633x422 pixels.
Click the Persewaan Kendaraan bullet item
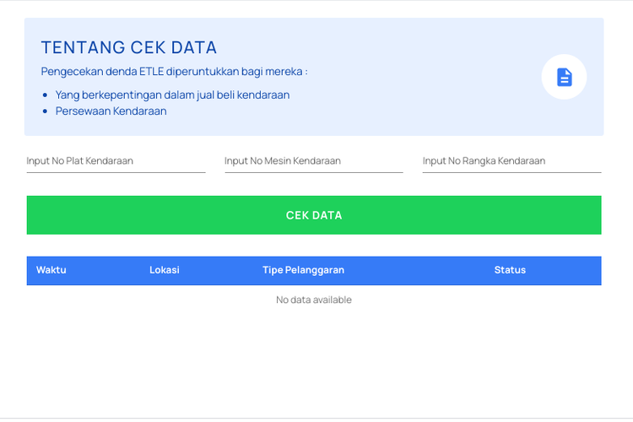pos(111,111)
